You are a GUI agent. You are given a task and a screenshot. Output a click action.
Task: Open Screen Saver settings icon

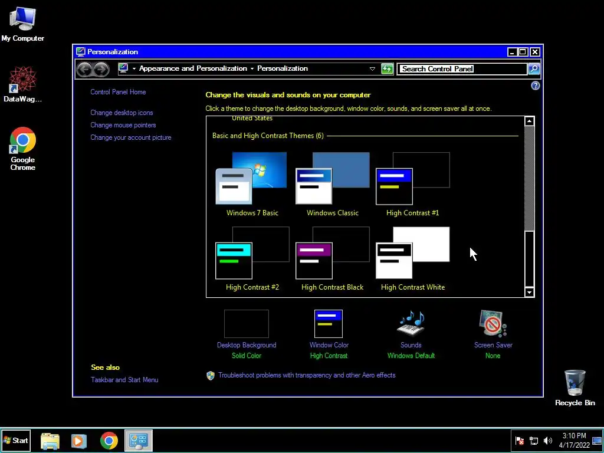[x=493, y=324]
